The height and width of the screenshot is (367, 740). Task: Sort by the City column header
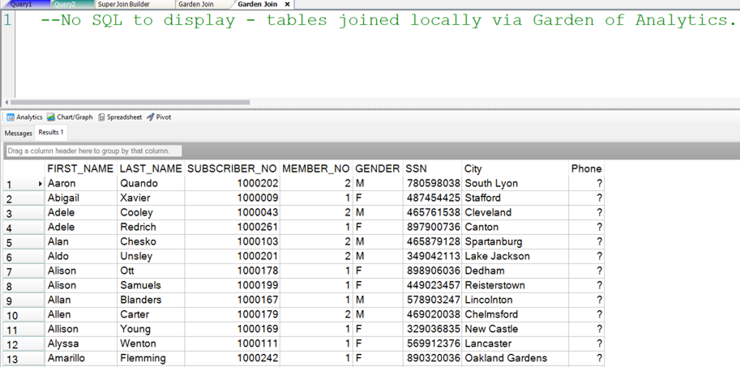point(473,169)
